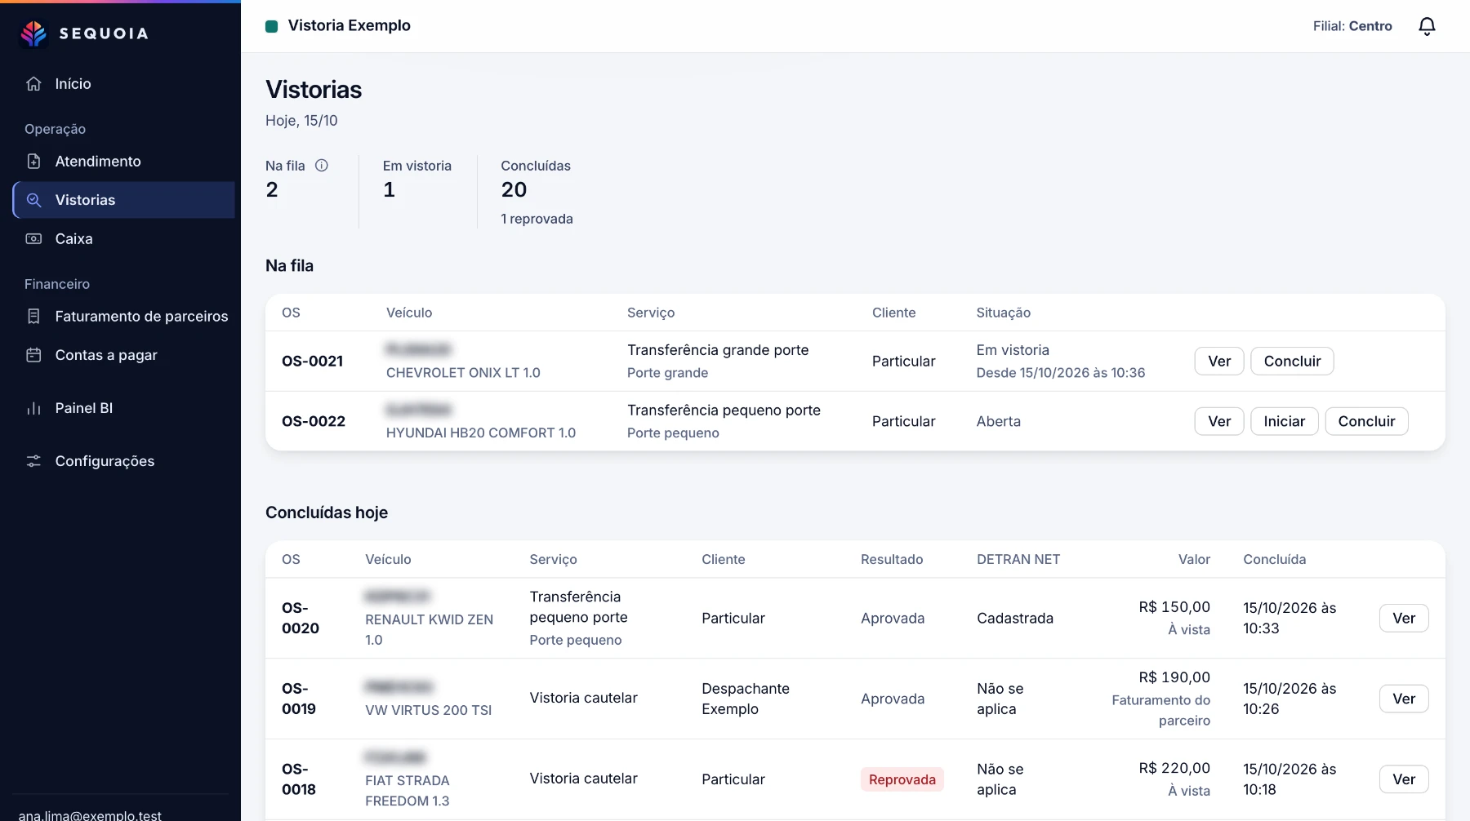1470x821 pixels.
Task: Click Concluir button for OS-0021
Action: 1292,362
